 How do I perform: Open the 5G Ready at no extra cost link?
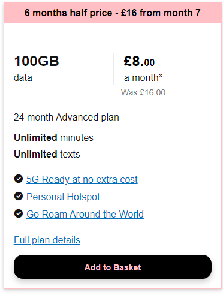[x=82, y=179]
